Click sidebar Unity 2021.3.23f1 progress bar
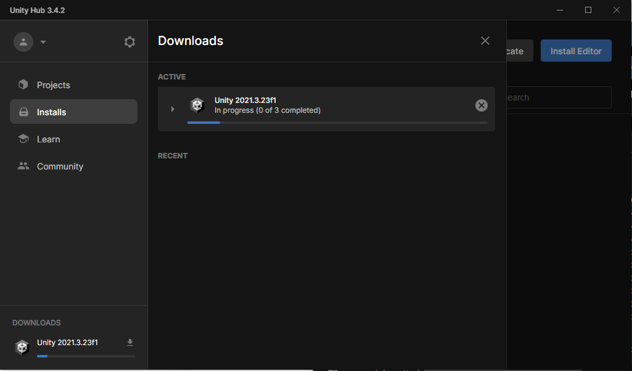 (86, 356)
